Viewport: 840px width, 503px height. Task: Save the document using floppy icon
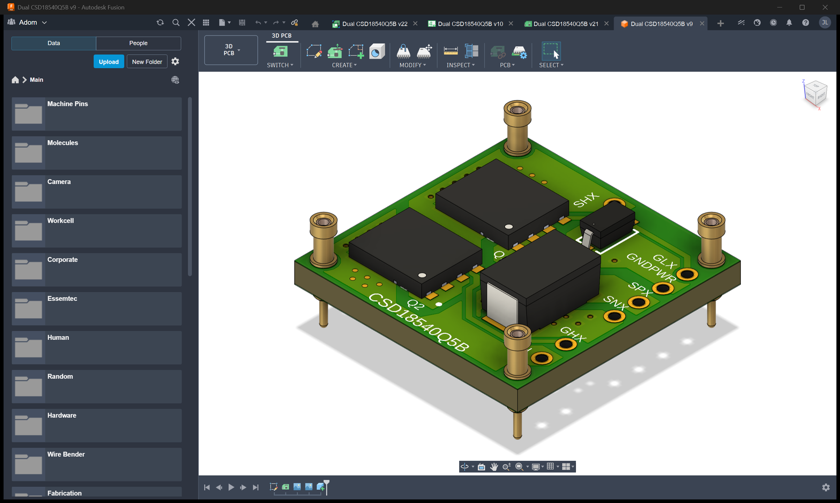click(x=242, y=22)
